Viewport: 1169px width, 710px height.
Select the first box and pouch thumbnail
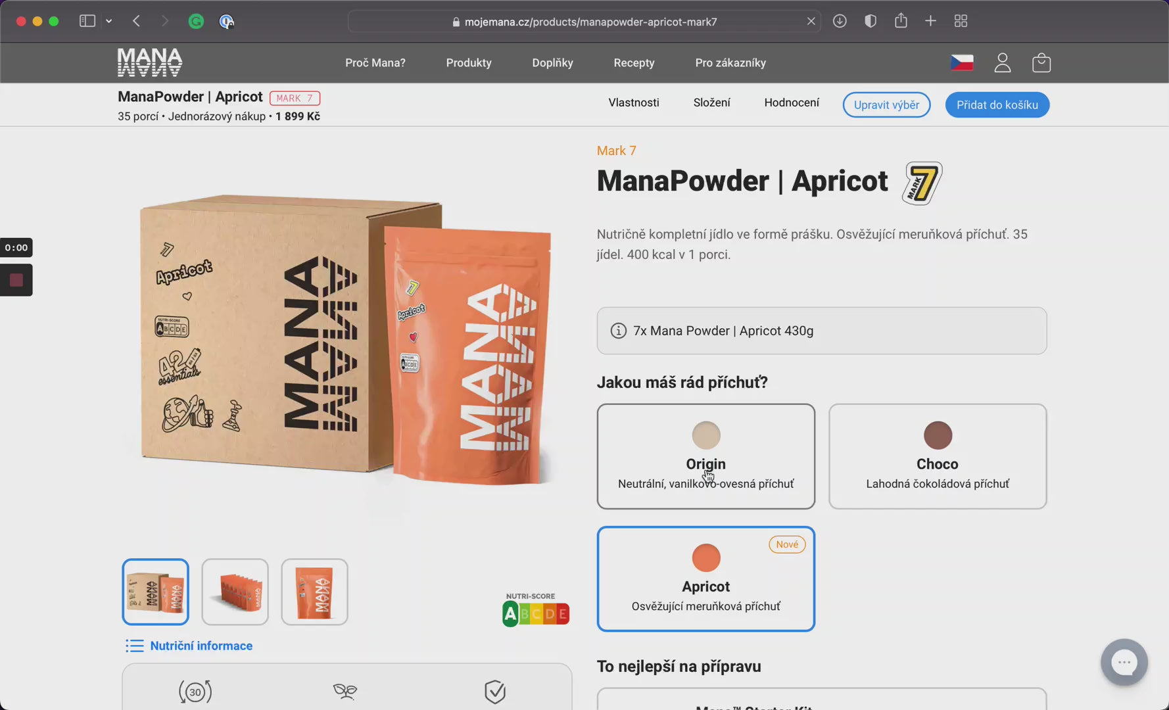point(155,592)
